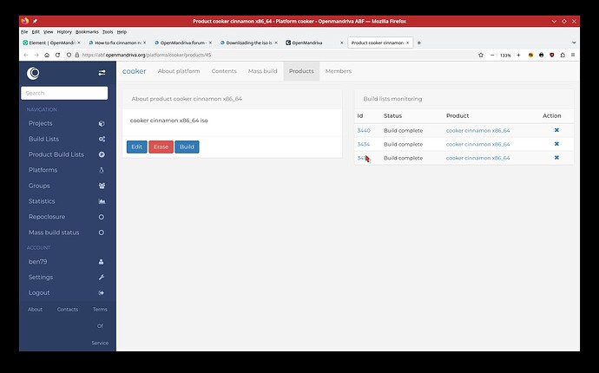The width and height of the screenshot is (599, 373).
Task: Go back to previous page
Action: pos(25,55)
